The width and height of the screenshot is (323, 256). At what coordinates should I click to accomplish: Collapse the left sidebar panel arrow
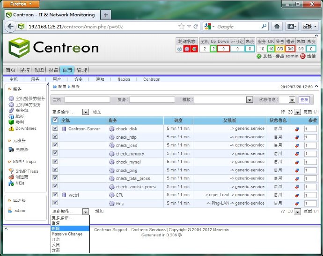click(48, 84)
